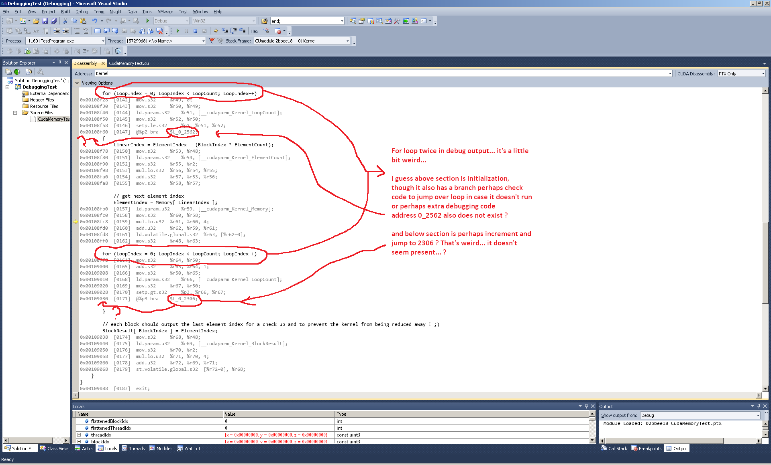Open the Nsight menu
771x465 pixels.
[115, 12]
